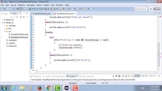Click the Pin Console icon
The width and height of the screenshot is (162, 91).
(x=143, y=76)
